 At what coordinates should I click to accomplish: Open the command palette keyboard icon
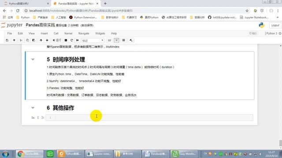[109, 40]
